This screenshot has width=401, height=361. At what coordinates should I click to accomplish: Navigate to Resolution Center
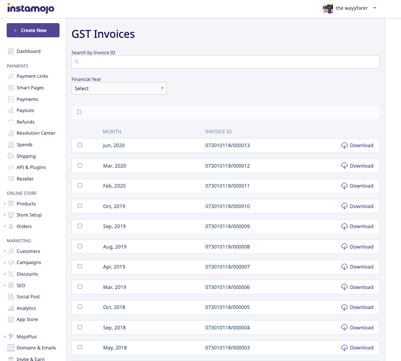pyautogui.click(x=36, y=133)
